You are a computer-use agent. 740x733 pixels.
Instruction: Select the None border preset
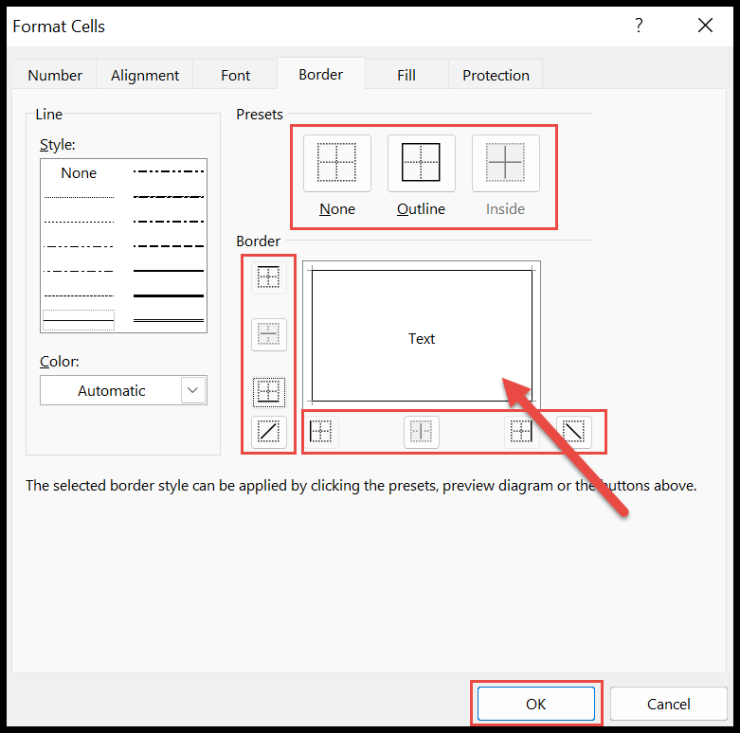tap(336, 163)
